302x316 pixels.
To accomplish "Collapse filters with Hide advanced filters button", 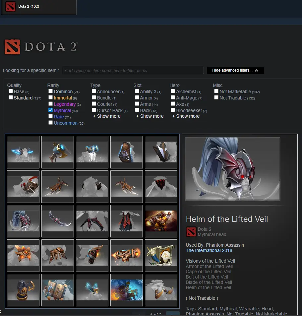I will [x=235, y=70].
